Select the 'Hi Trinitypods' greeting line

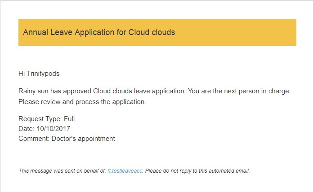(x=39, y=74)
